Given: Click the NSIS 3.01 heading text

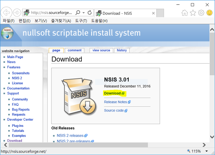Looking at the screenshot, I should pos(117,80).
